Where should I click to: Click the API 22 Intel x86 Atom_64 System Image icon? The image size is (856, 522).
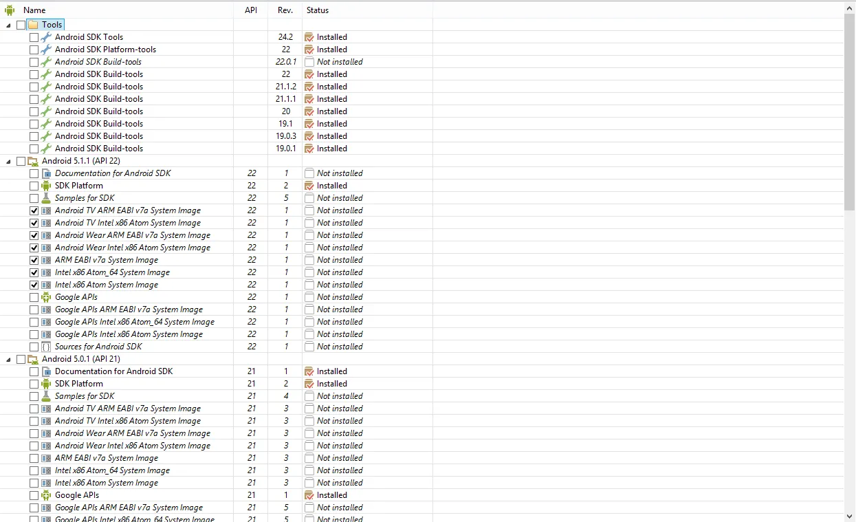point(46,272)
